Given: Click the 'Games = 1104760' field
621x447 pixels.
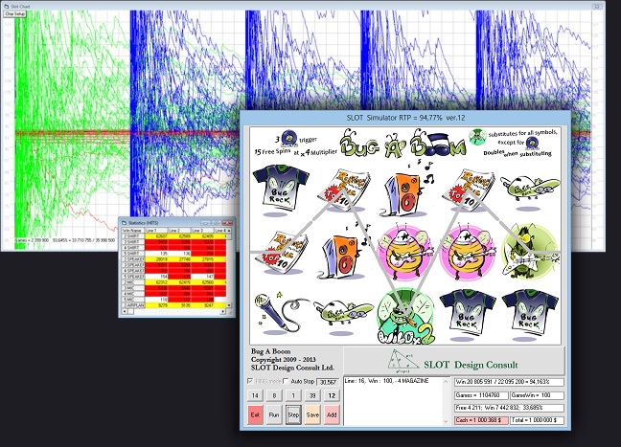Looking at the screenshot, I should (x=481, y=395).
